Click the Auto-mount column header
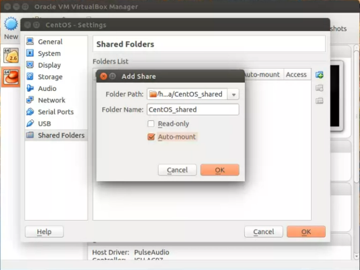This screenshot has height=270, width=360. [264, 74]
